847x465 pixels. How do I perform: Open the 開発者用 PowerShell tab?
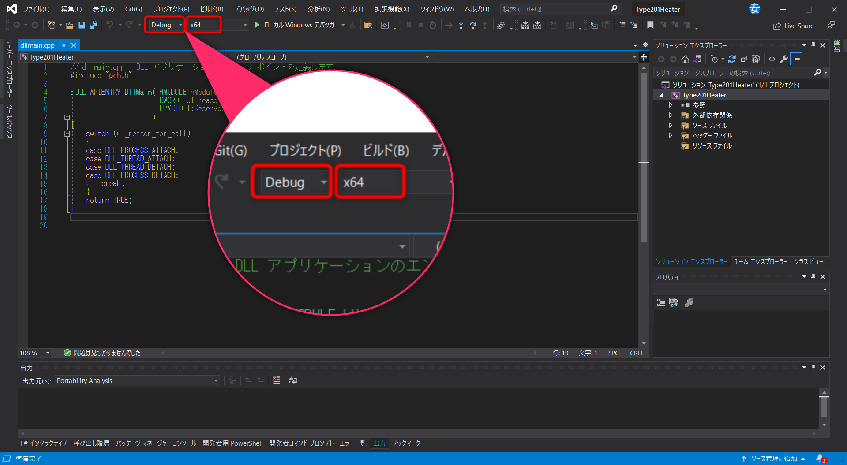pyautogui.click(x=232, y=443)
